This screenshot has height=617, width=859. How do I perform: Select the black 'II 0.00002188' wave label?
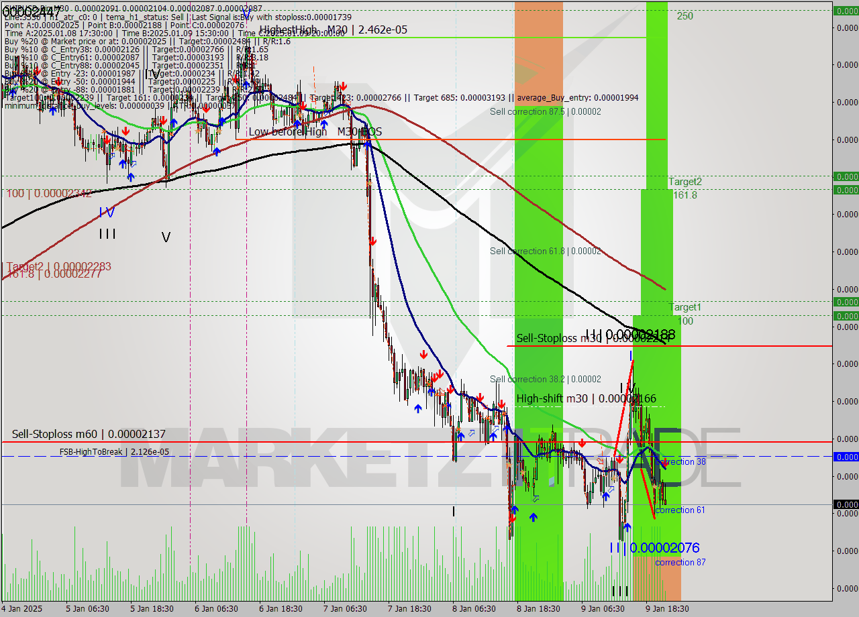[630, 334]
